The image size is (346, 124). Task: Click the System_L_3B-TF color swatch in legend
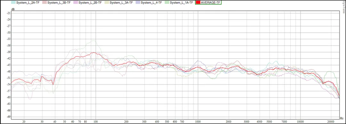coord(44,3)
